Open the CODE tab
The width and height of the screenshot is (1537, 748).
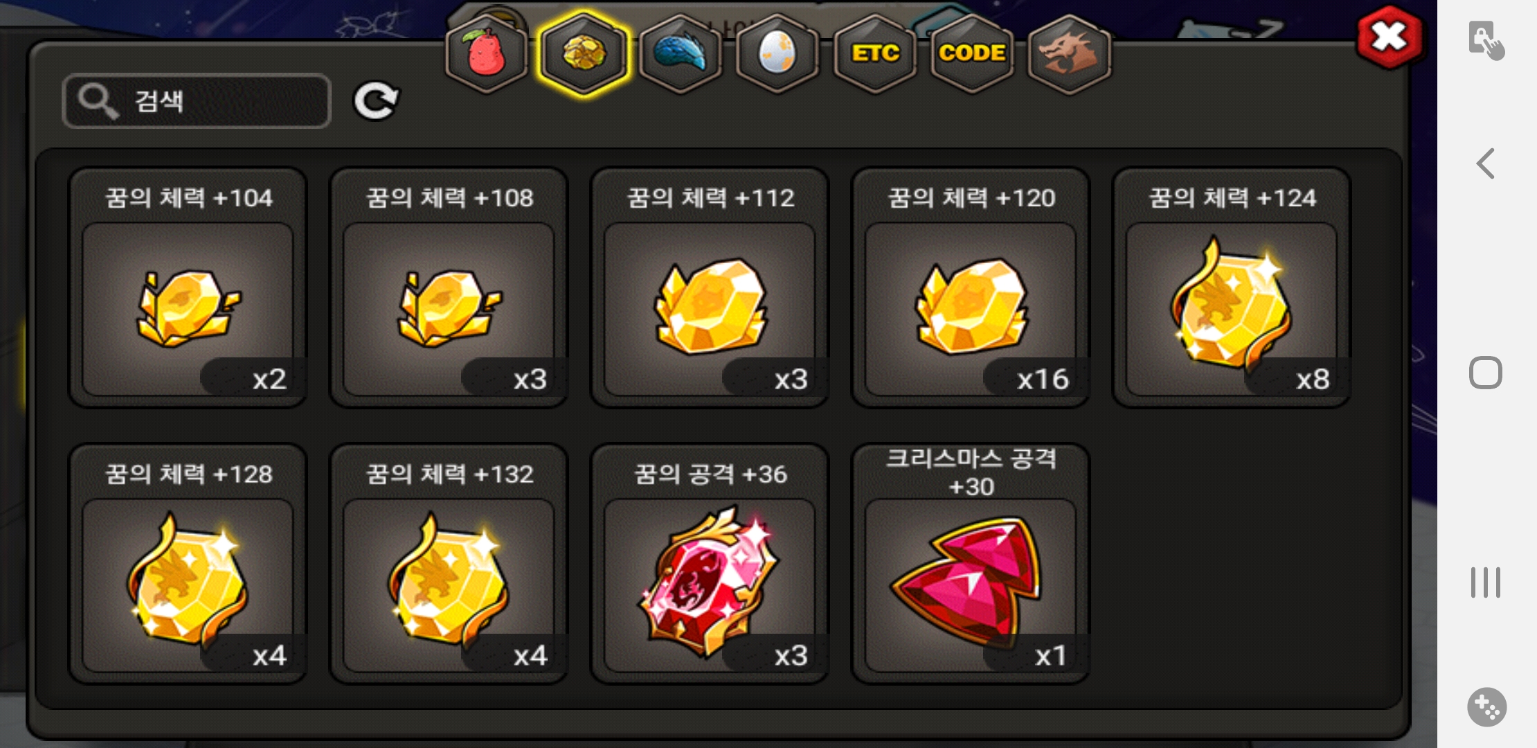click(x=972, y=53)
